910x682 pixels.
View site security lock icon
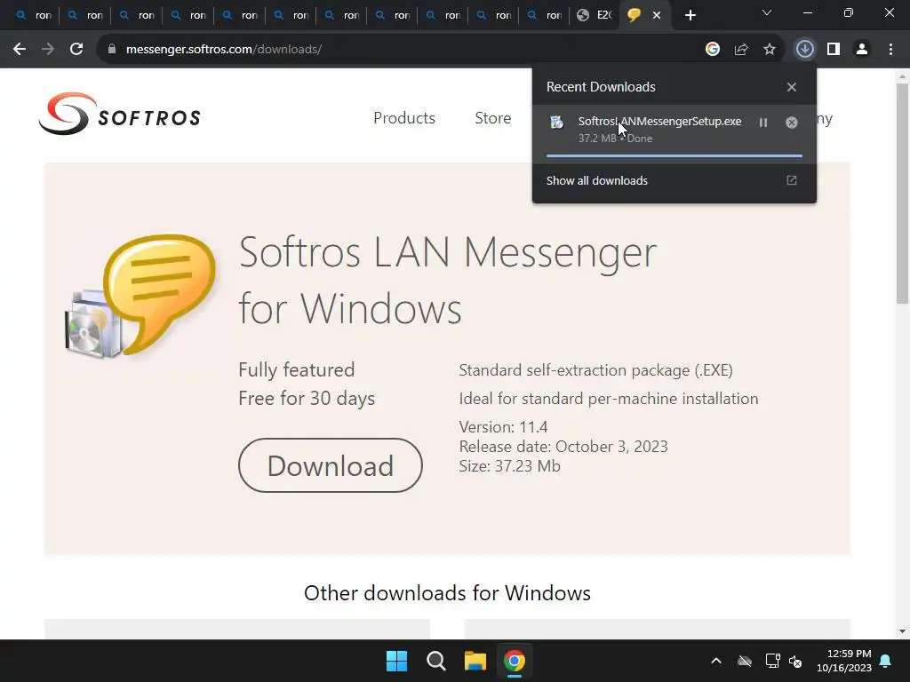(x=112, y=50)
